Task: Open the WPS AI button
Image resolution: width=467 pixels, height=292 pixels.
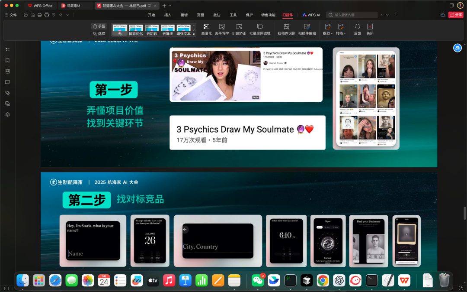Action: tap(311, 15)
